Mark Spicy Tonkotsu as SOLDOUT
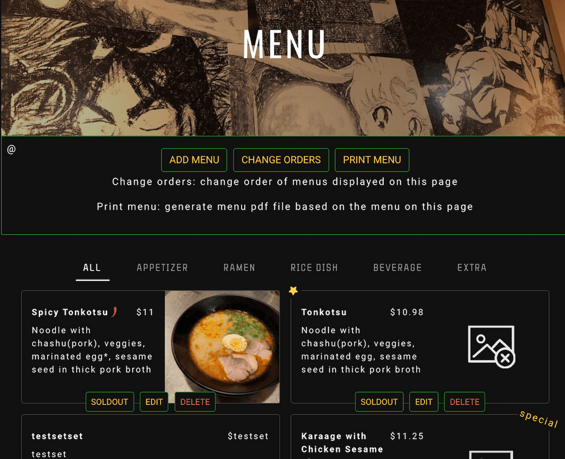Image resolution: width=565 pixels, height=459 pixels. (x=110, y=402)
